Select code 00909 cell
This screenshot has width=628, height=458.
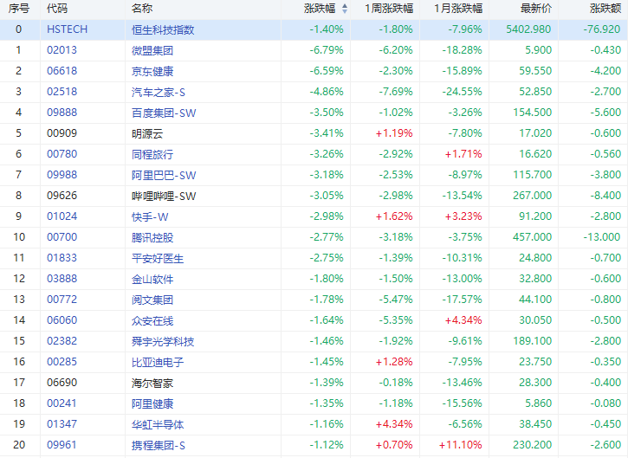[x=62, y=133]
